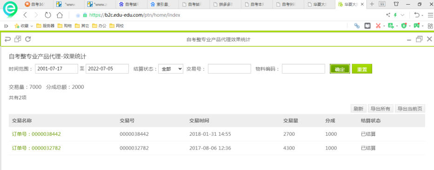Click the return arrow icon in page header
This screenshot has height=170, width=434.
coord(7,39)
